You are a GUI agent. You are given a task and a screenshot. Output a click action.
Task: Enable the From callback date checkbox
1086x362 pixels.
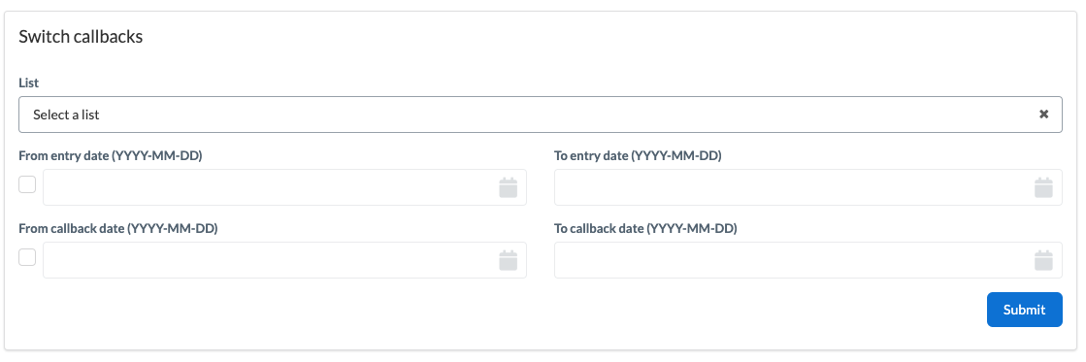coord(27,257)
